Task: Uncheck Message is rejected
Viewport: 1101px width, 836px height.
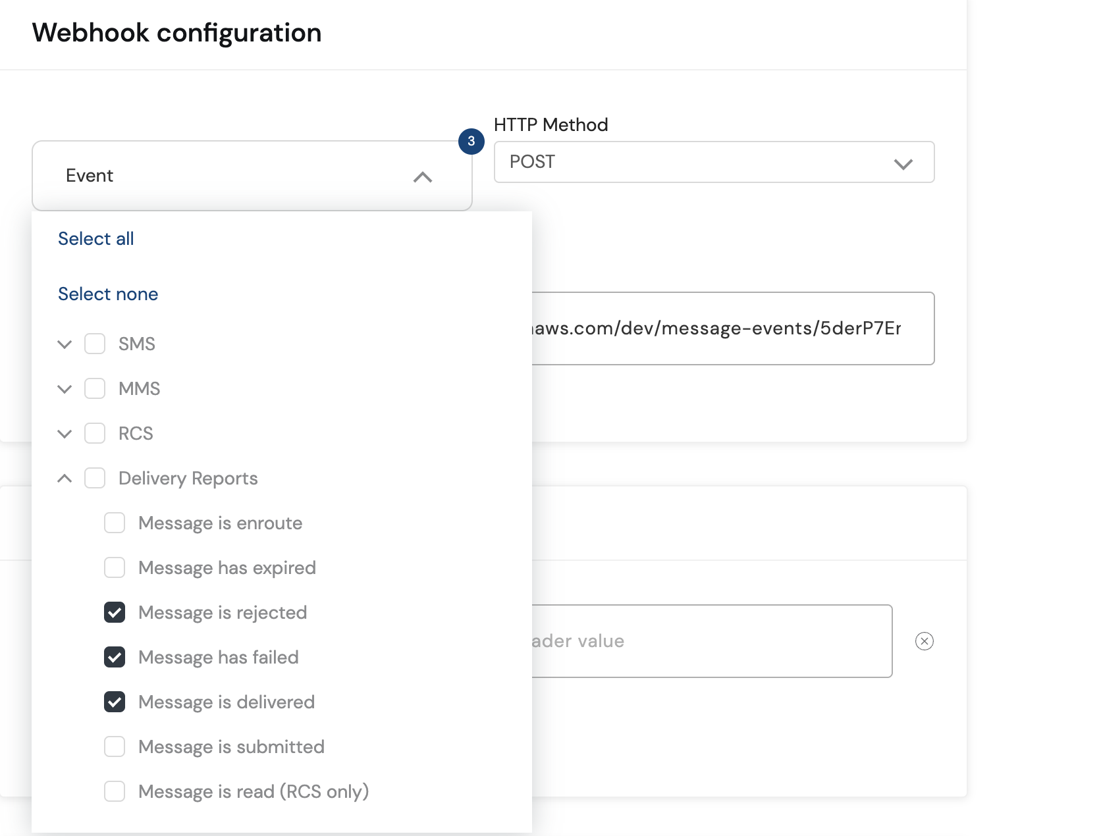Action: [115, 612]
